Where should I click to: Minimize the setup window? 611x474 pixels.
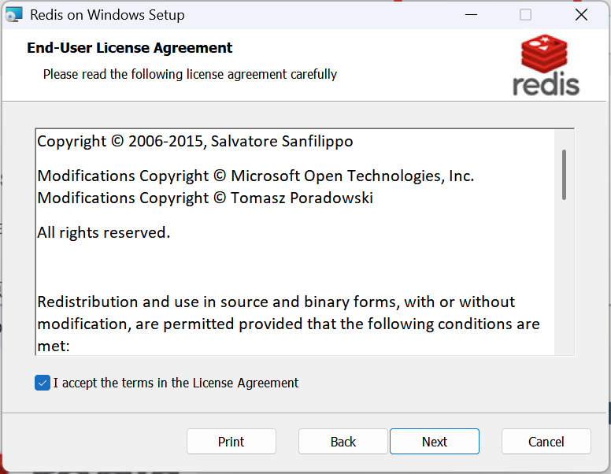pyautogui.click(x=471, y=15)
